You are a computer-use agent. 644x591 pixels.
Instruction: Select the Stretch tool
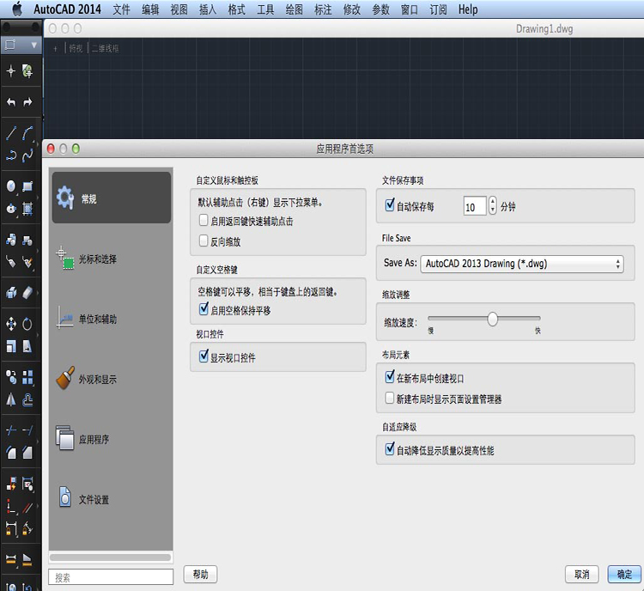[27, 346]
